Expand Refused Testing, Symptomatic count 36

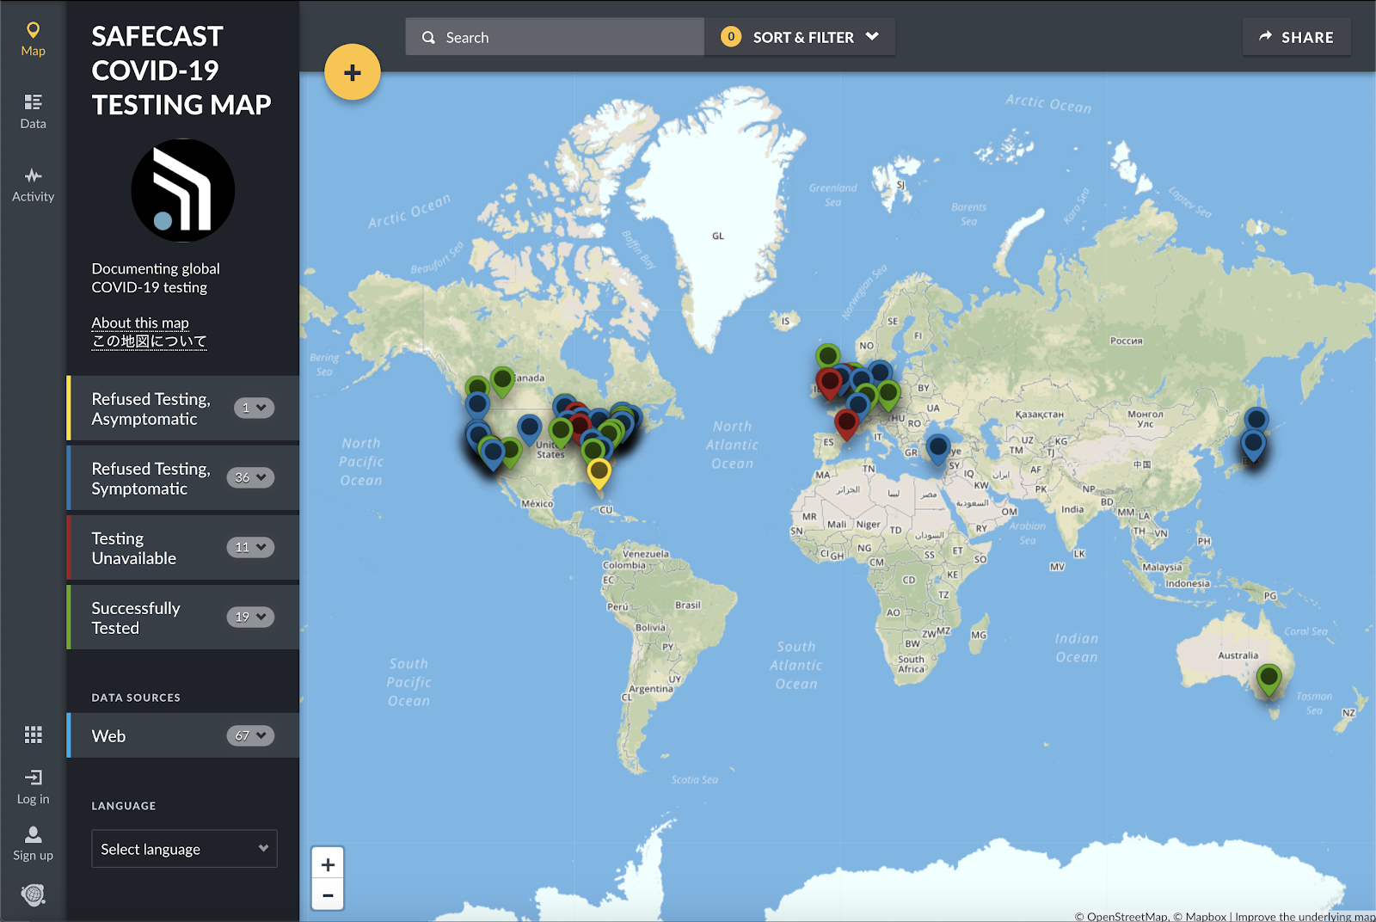point(250,477)
